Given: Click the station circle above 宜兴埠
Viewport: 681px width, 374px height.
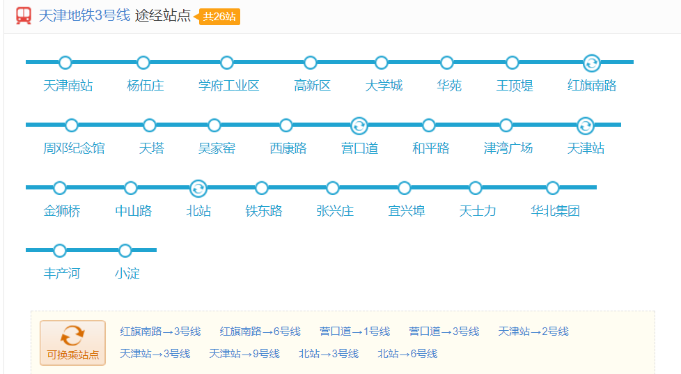Looking at the screenshot, I should (405, 188).
